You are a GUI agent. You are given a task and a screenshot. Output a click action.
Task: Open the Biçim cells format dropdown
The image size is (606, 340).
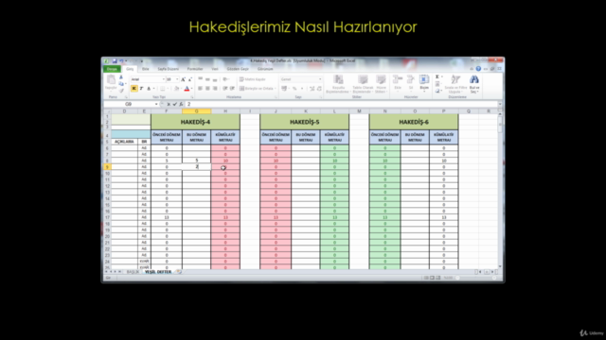pyautogui.click(x=424, y=83)
